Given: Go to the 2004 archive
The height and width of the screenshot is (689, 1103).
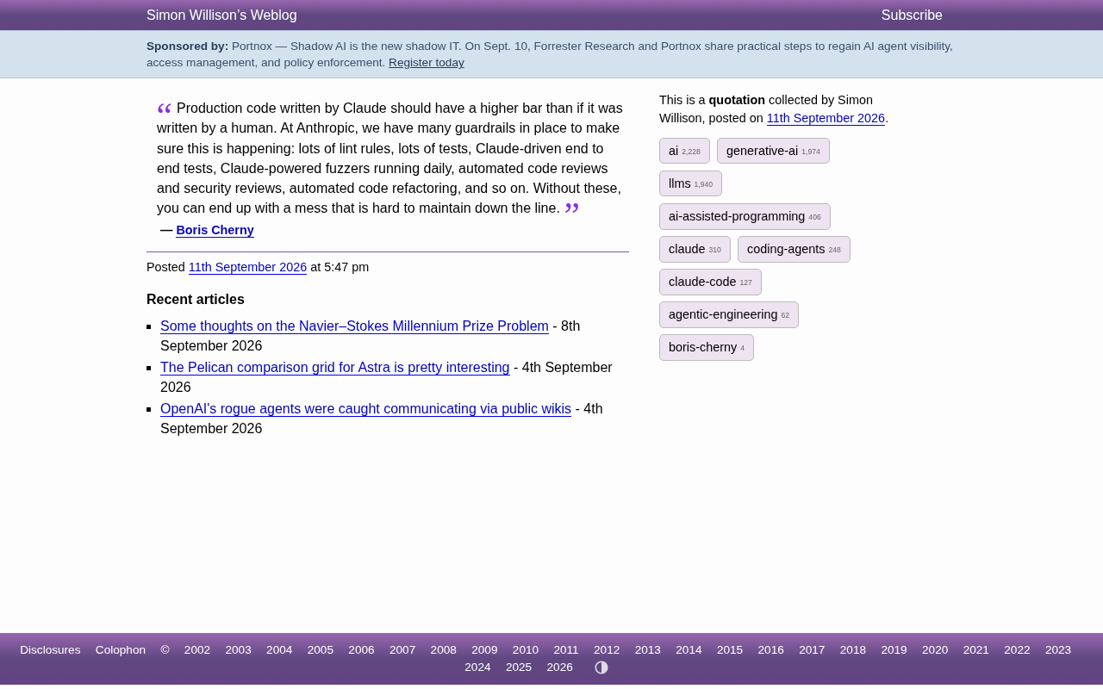Looking at the screenshot, I should [x=279, y=650].
